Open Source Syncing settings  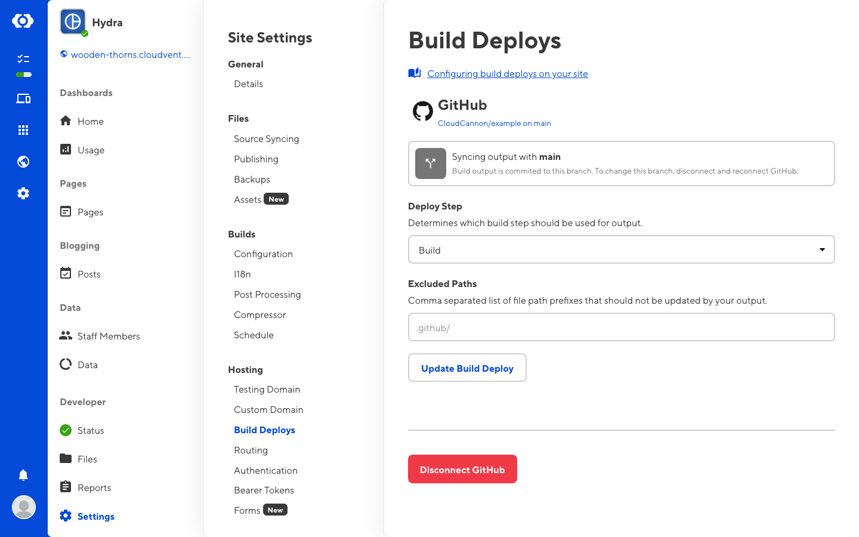click(267, 139)
